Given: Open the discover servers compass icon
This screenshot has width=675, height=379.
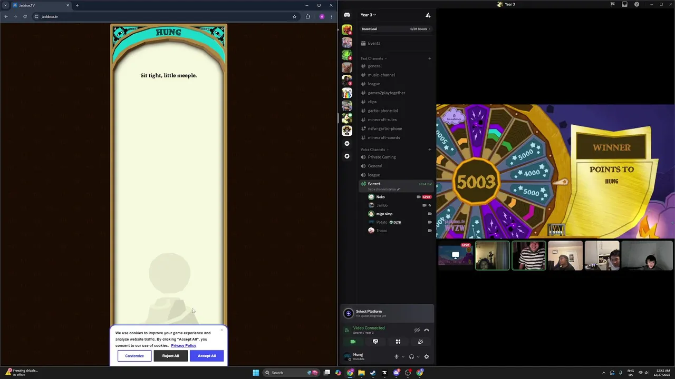Looking at the screenshot, I should [347, 156].
